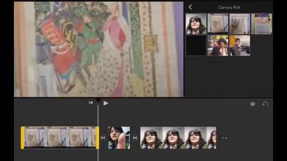
Task: Click the Camera Roll title
Action: tap(229, 8)
